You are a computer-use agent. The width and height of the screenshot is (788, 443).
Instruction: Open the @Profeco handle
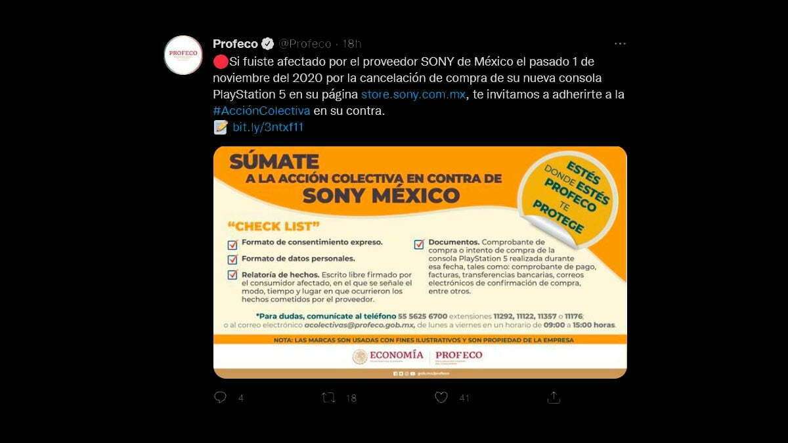(305, 44)
